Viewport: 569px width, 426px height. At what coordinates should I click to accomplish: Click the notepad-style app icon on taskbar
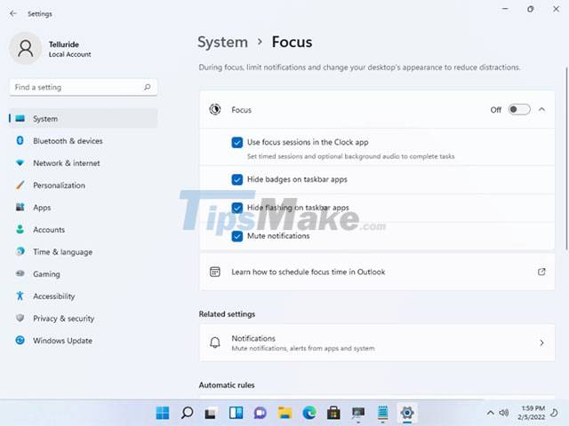382,413
